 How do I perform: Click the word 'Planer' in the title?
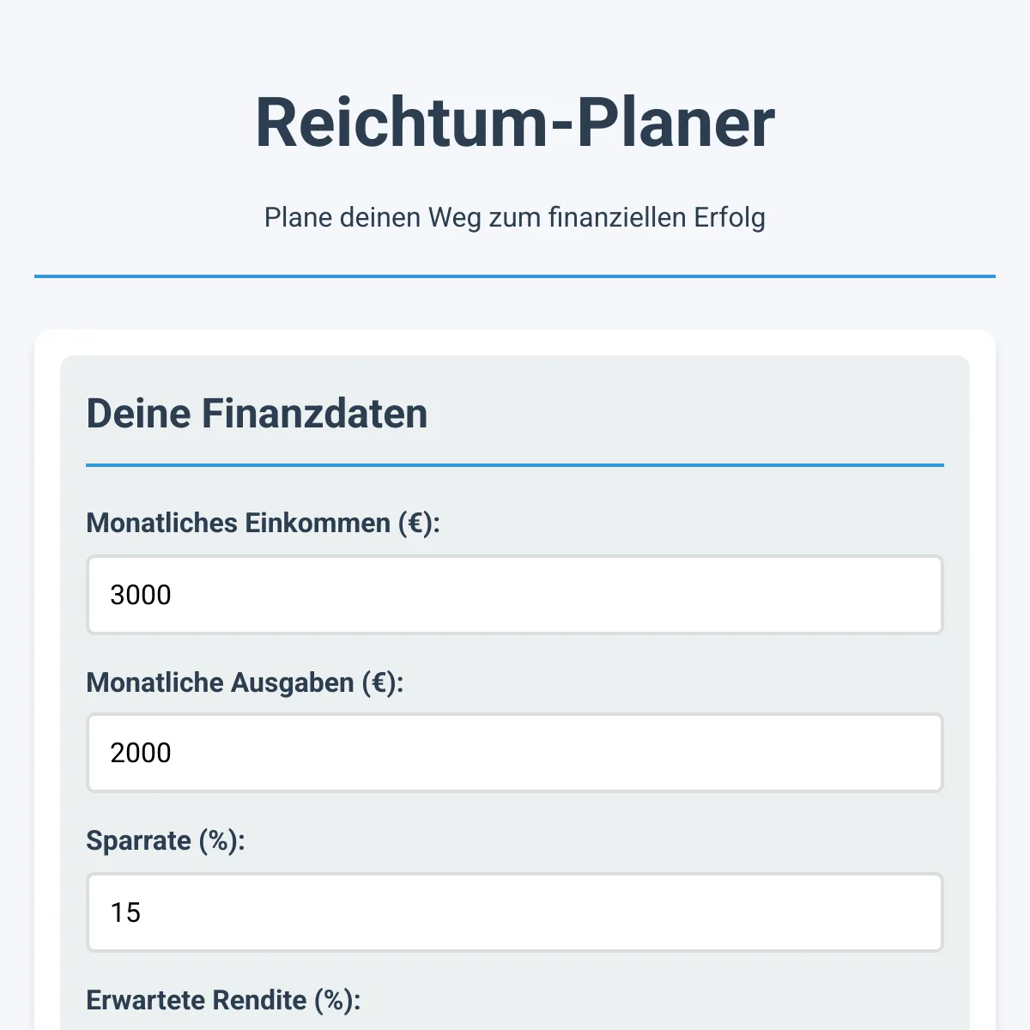676,123
